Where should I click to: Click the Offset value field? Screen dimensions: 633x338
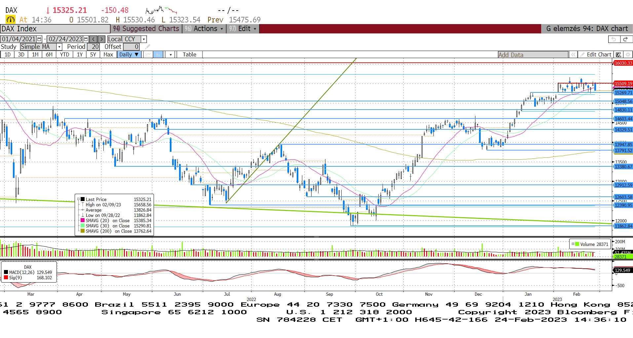(131, 47)
